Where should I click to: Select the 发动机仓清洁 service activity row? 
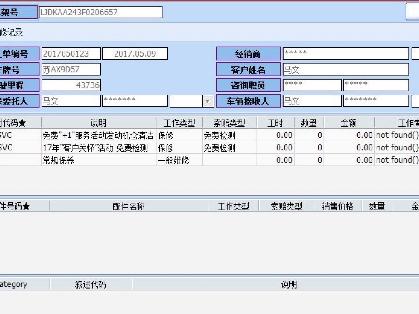(x=98, y=135)
